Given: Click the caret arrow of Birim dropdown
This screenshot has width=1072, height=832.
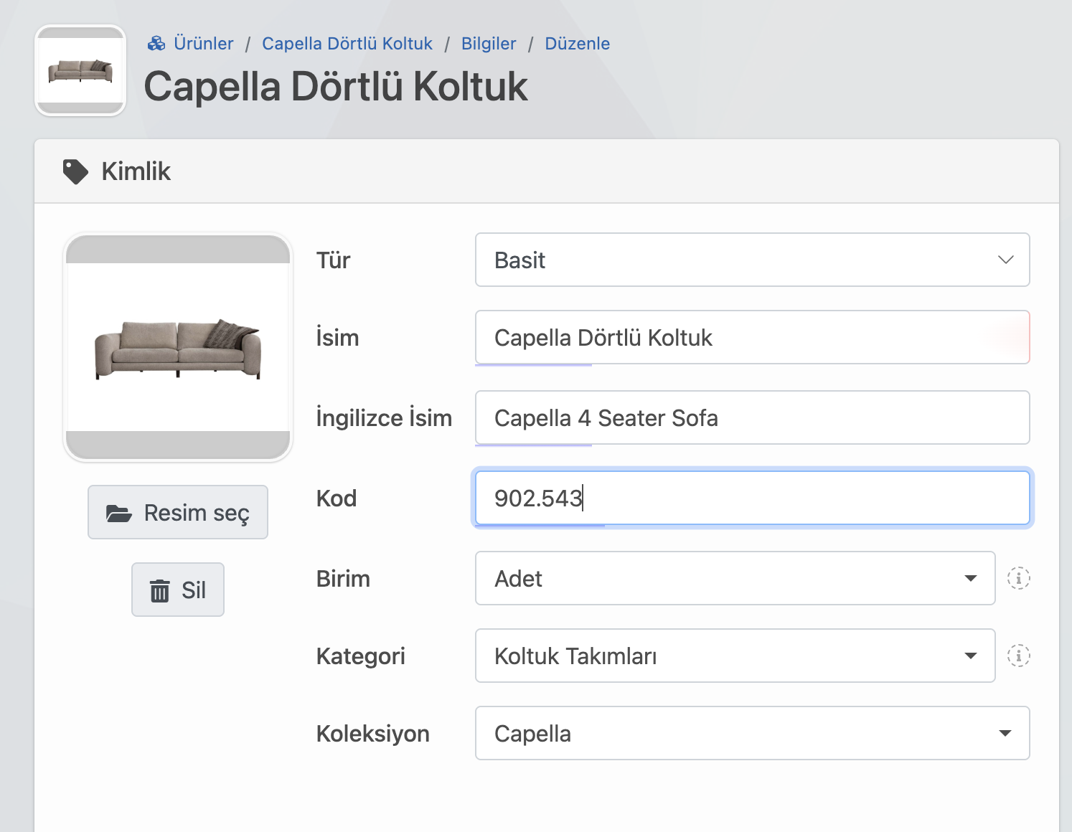Looking at the screenshot, I should tap(971, 578).
